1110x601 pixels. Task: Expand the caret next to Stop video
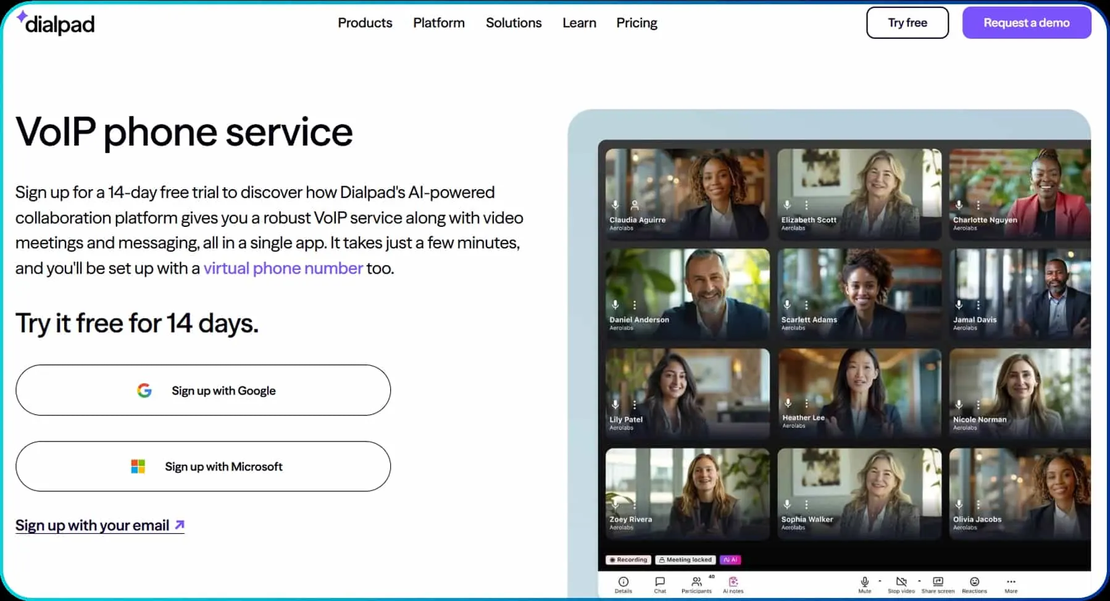pyautogui.click(x=919, y=581)
